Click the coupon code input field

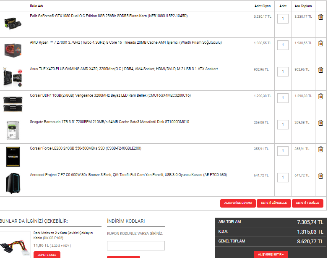click(x=135, y=245)
